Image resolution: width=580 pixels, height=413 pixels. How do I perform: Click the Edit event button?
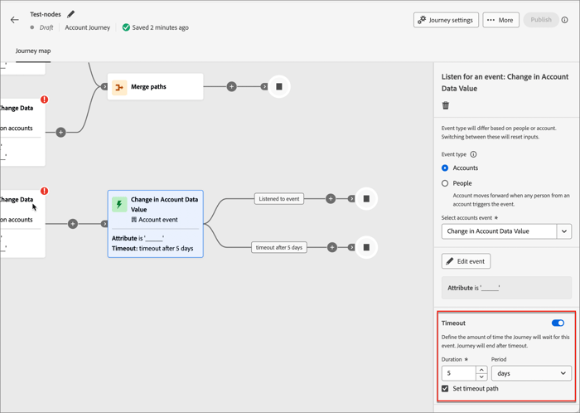click(466, 261)
